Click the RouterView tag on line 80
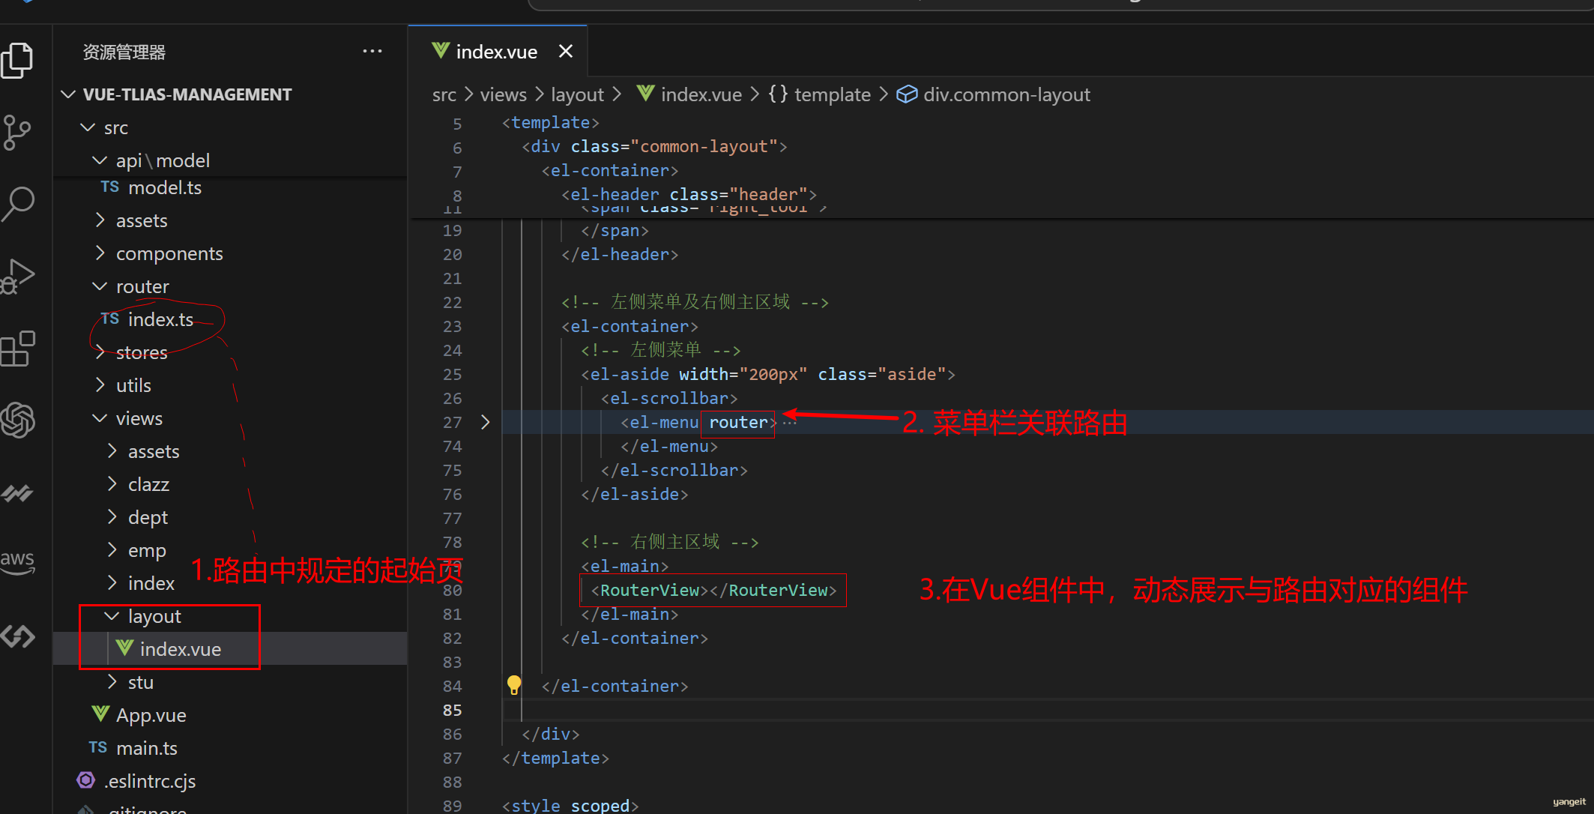1594x814 pixels. coord(714,590)
